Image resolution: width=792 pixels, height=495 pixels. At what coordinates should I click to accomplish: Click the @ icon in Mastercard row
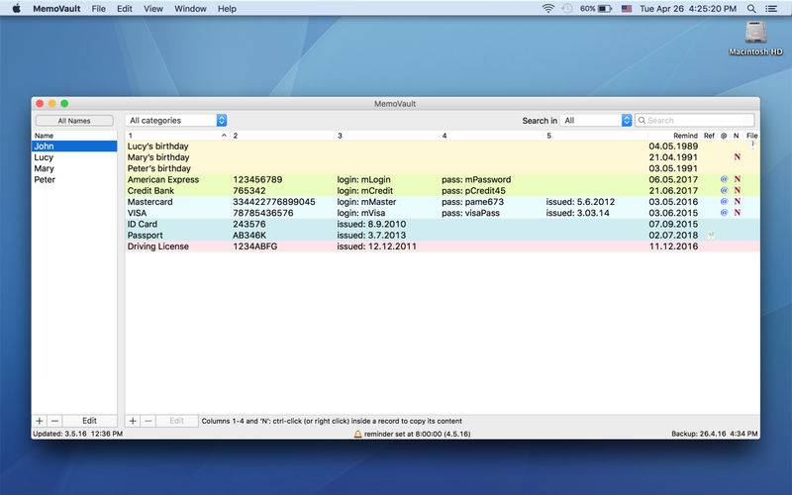pyautogui.click(x=724, y=202)
